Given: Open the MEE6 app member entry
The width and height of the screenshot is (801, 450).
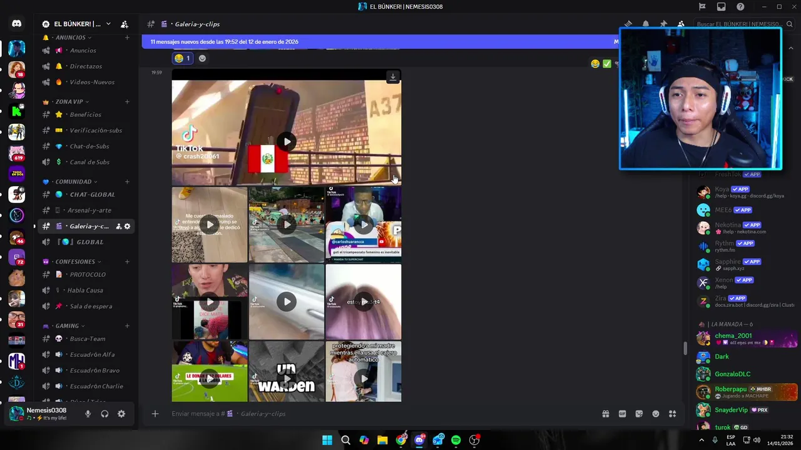Looking at the screenshot, I should coord(746,210).
